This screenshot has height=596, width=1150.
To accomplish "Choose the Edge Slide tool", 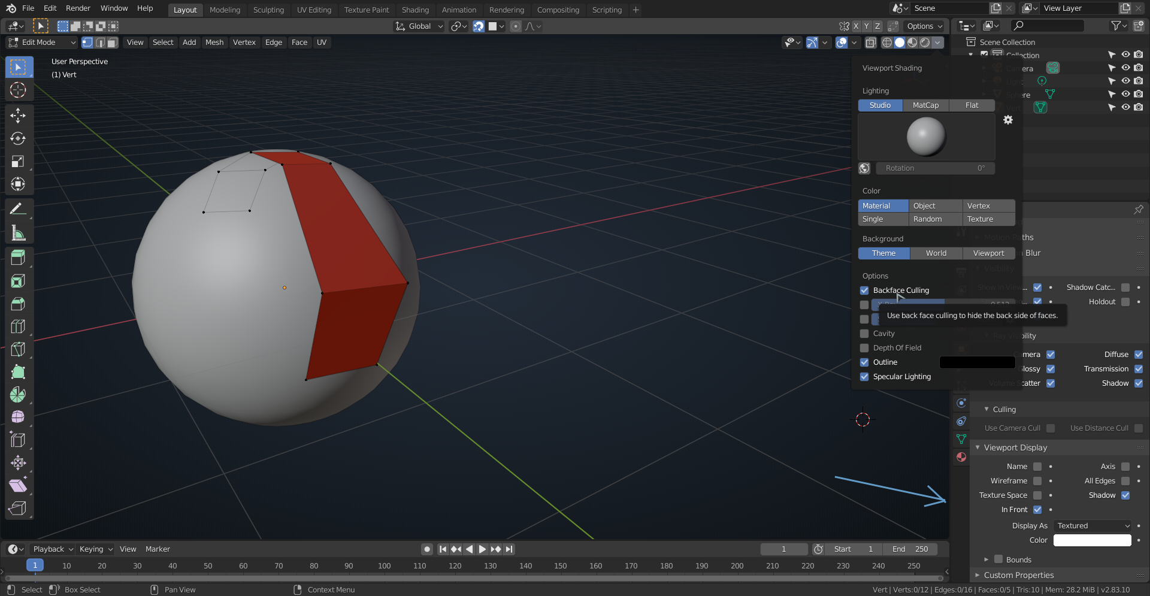I will pos(18,440).
